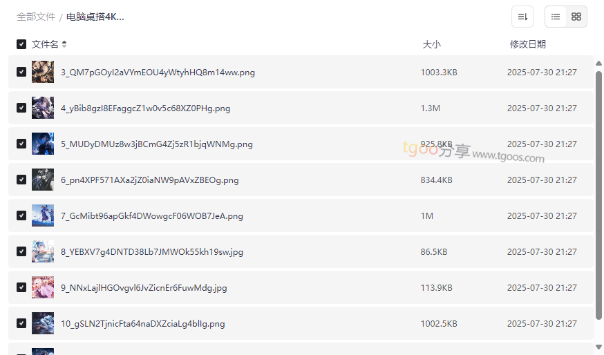The image size is (604, 355).
Task: Click thumbnail icon of file 3_QM7pGOyI2aVYmEOU4y
Action: point(43,72)
